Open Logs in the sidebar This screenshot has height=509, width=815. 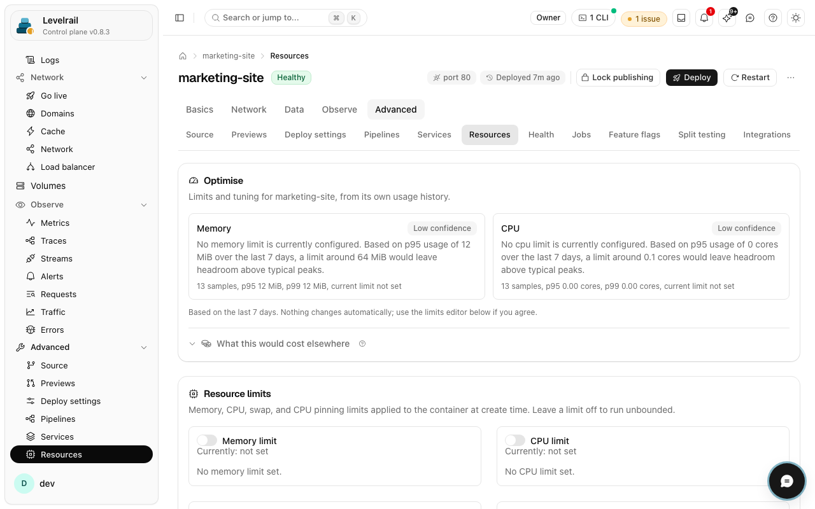[81, 60]
